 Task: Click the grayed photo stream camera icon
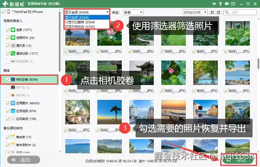[13, 87]
